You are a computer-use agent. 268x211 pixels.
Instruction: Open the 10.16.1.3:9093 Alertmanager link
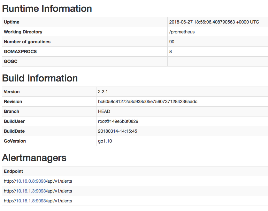pyautogui.click(x=31, y=191)
